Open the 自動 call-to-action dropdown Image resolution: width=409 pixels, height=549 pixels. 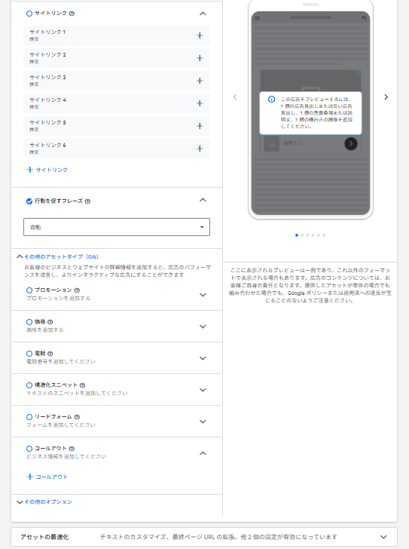point(117,227)
